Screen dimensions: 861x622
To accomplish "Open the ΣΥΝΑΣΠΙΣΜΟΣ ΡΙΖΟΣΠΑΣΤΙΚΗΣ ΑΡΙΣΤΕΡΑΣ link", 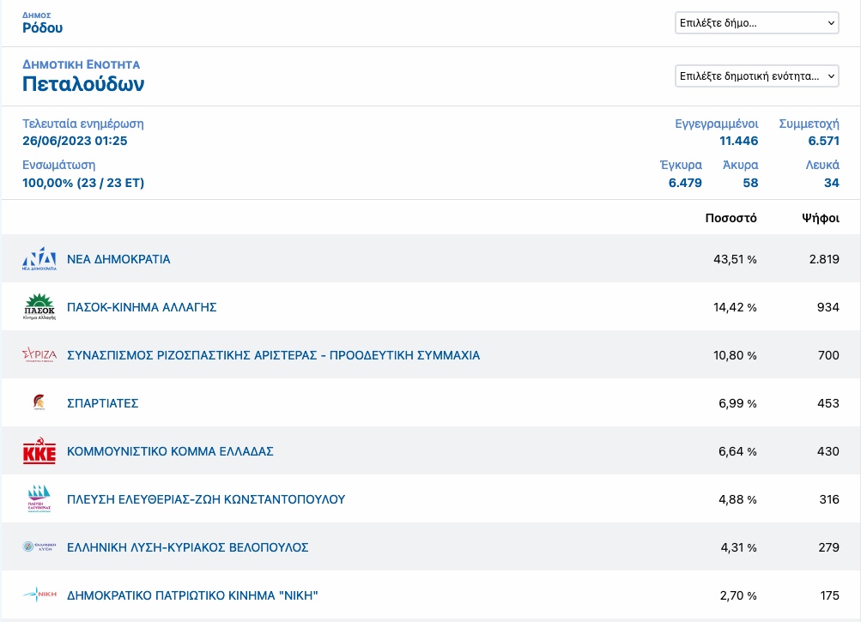I will click(x=274, y=355).
